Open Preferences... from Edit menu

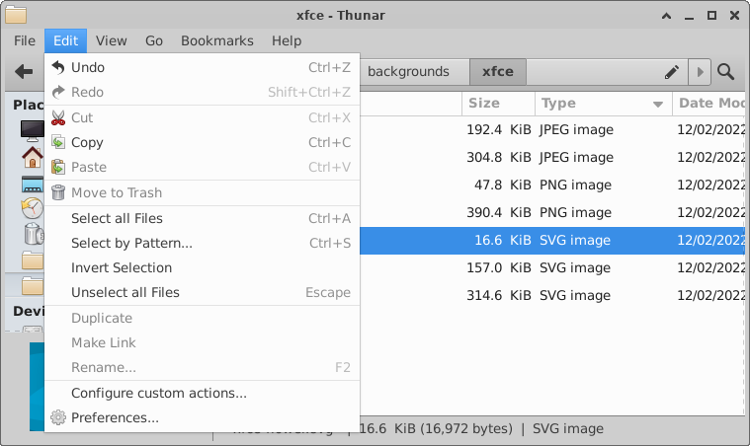pos(202,417)
